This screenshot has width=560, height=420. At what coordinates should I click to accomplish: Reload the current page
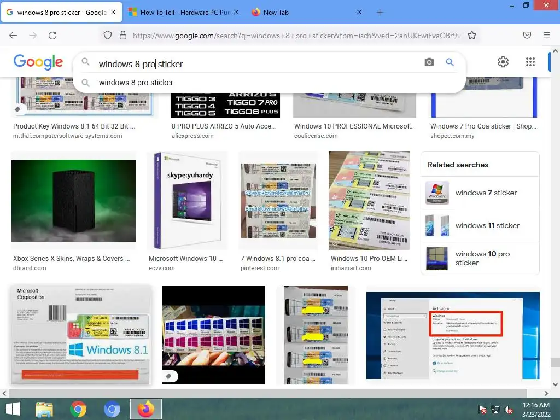pos(52,36)
